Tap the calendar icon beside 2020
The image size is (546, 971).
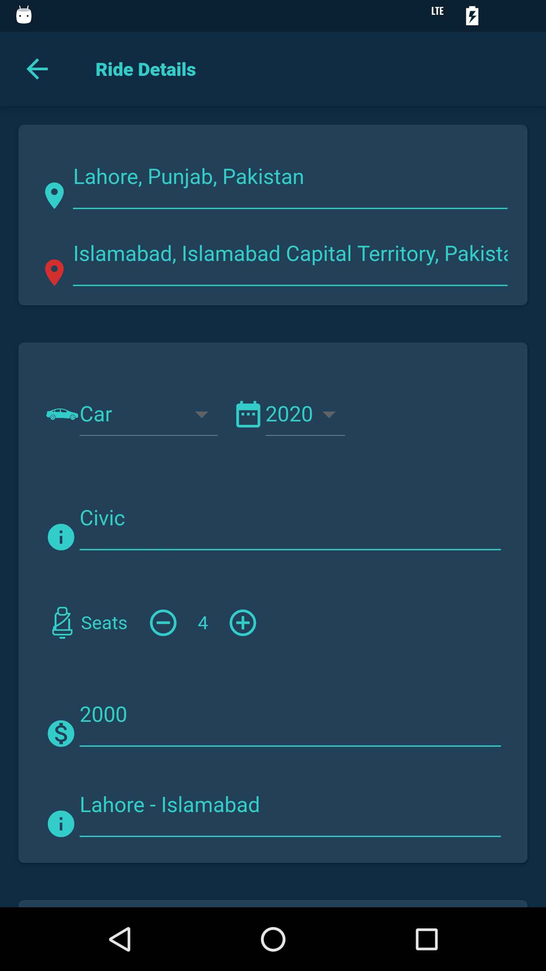248,414
